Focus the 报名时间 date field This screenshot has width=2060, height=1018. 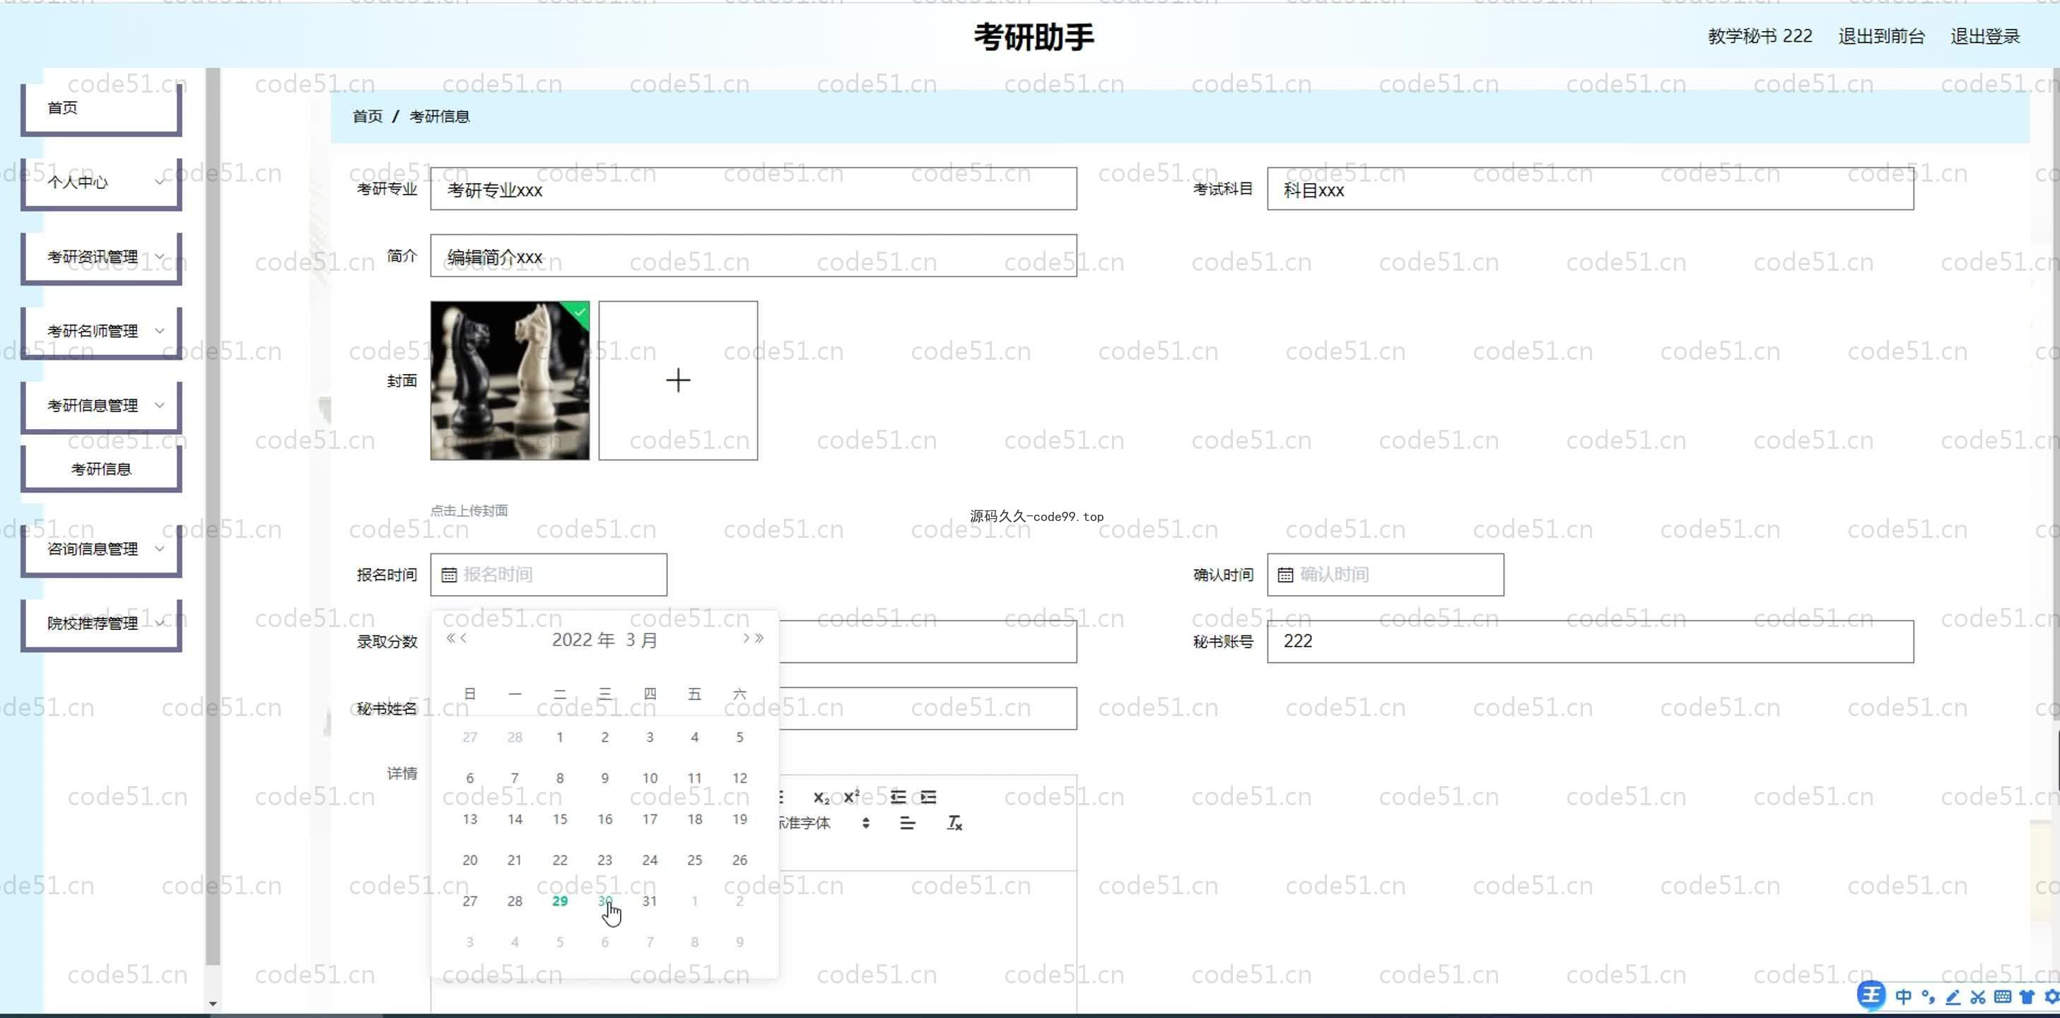[x=549, y=575]
